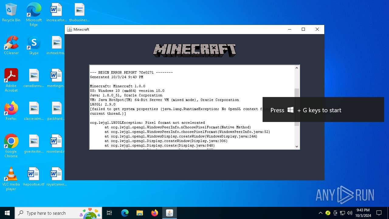This screenshot has width=389, height=219.
Task: Click the 'Display.create(Display.java:848)' line
Action: tap(160, 145)
